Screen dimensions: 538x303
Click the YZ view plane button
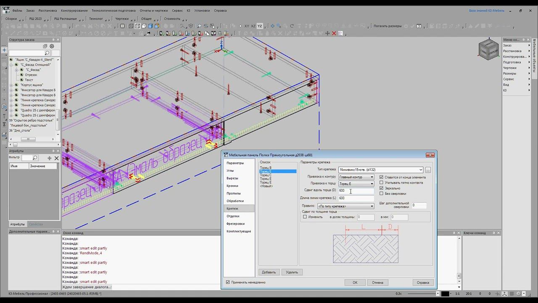pos(260,26)
